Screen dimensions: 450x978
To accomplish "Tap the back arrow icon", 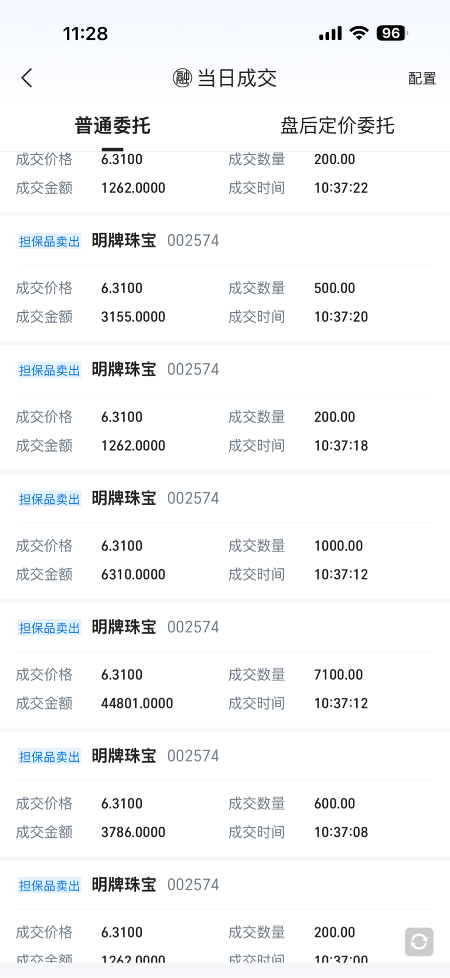I will pyautogui.click(x=26, y=78).
